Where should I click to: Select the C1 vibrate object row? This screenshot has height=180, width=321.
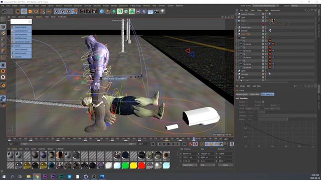[x=247, y=44]
